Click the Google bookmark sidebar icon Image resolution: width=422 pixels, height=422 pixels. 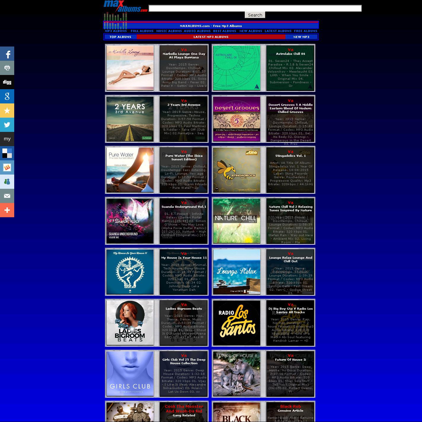pyautogui.click(x=7, y=96)
